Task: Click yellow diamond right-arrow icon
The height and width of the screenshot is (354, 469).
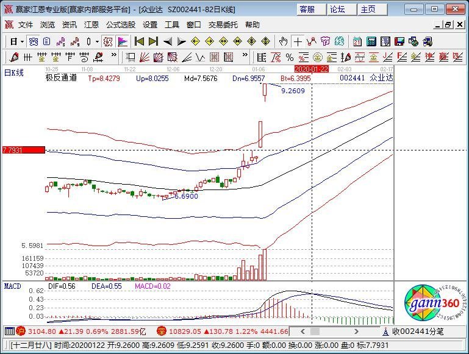Action: (209, 41)
